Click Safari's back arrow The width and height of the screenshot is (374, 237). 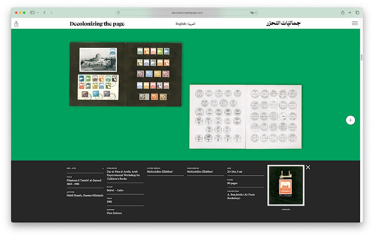click(x=45, y=12)
